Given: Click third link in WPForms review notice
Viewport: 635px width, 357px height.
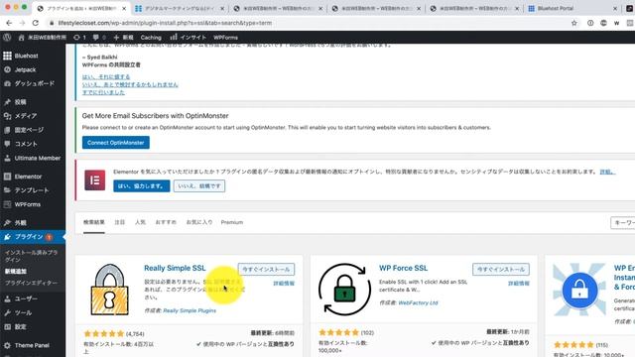Looking at the screenshot, I should click(103, 92).
